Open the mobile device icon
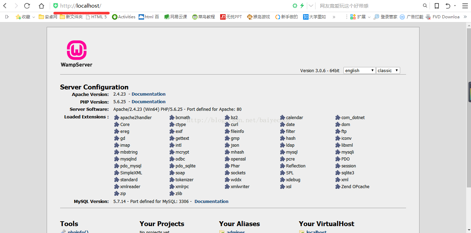Image resolution: width=471 pixels, height=233 pixels. click(x=437, y=6)
